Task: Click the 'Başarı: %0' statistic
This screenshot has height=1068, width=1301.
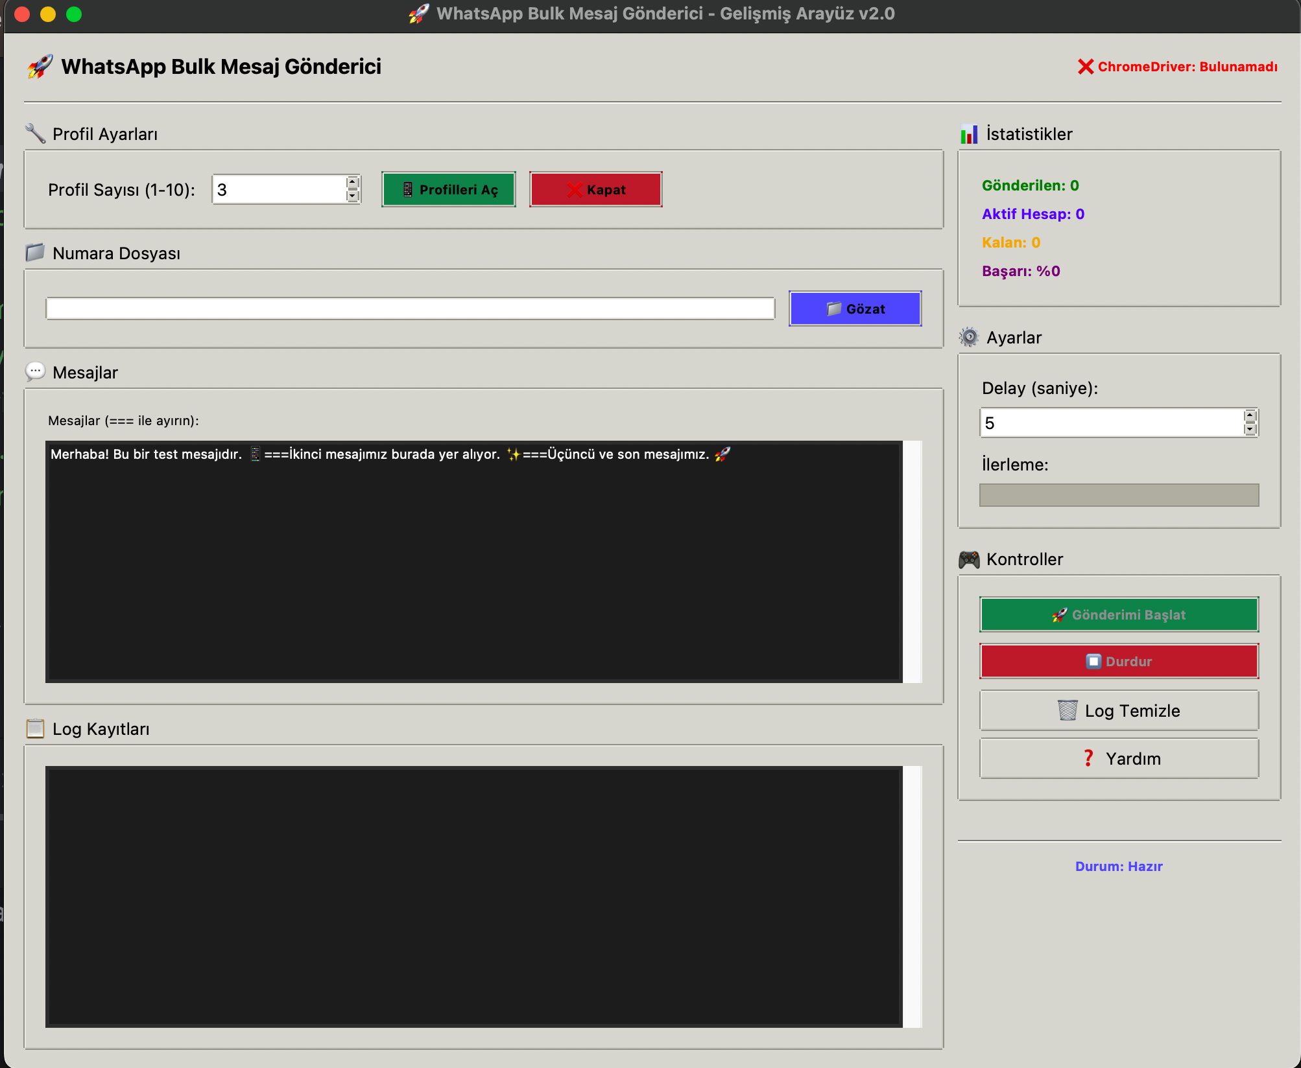Action: click(x=1021, y=271)
